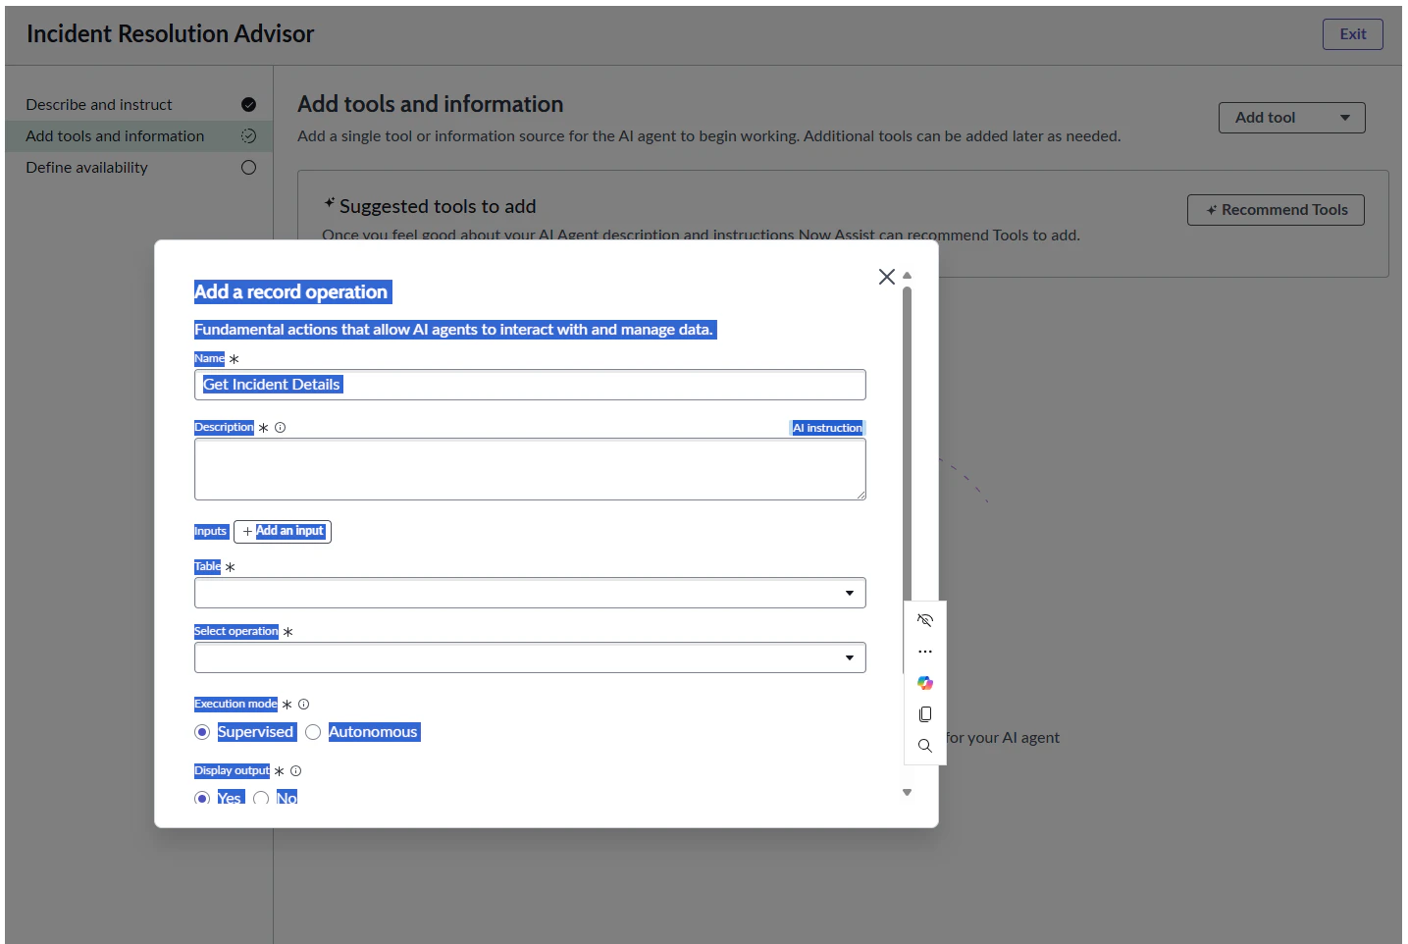The image size is (1408, 944).
Task: Click the Recommend Tools button
Action: [x=1276, y=210]
